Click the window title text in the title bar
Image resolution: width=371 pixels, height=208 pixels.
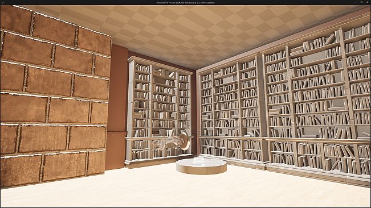186,3
